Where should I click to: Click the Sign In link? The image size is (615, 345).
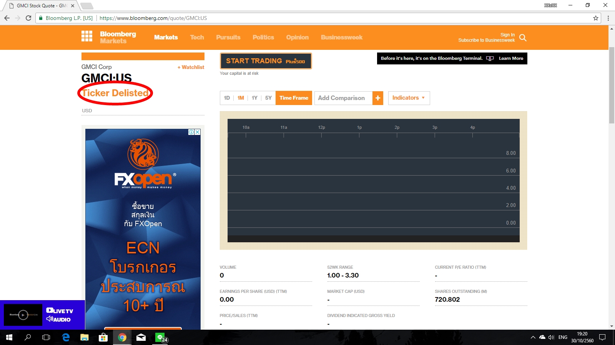point(507,34)
